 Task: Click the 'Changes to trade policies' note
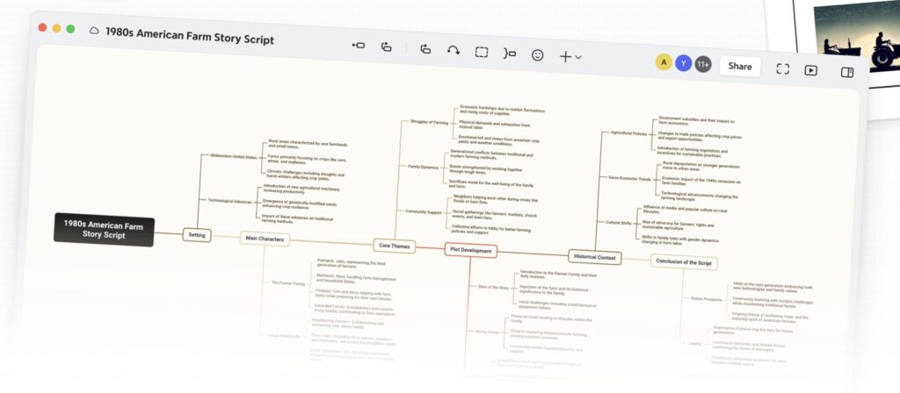tap(700, 136)
